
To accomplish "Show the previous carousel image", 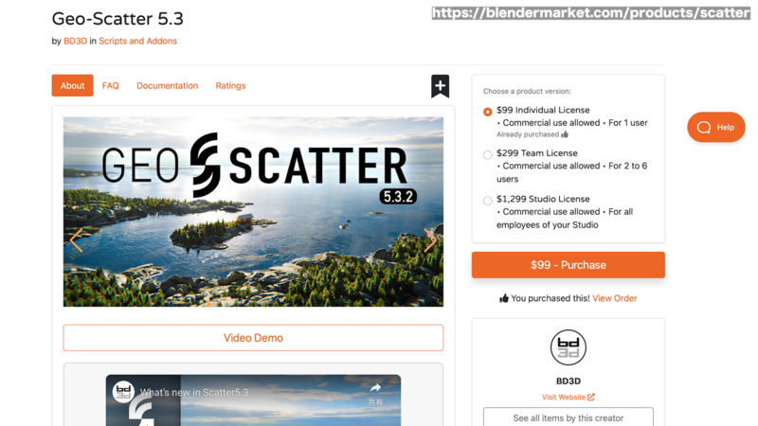I will (x=77, y=240).
